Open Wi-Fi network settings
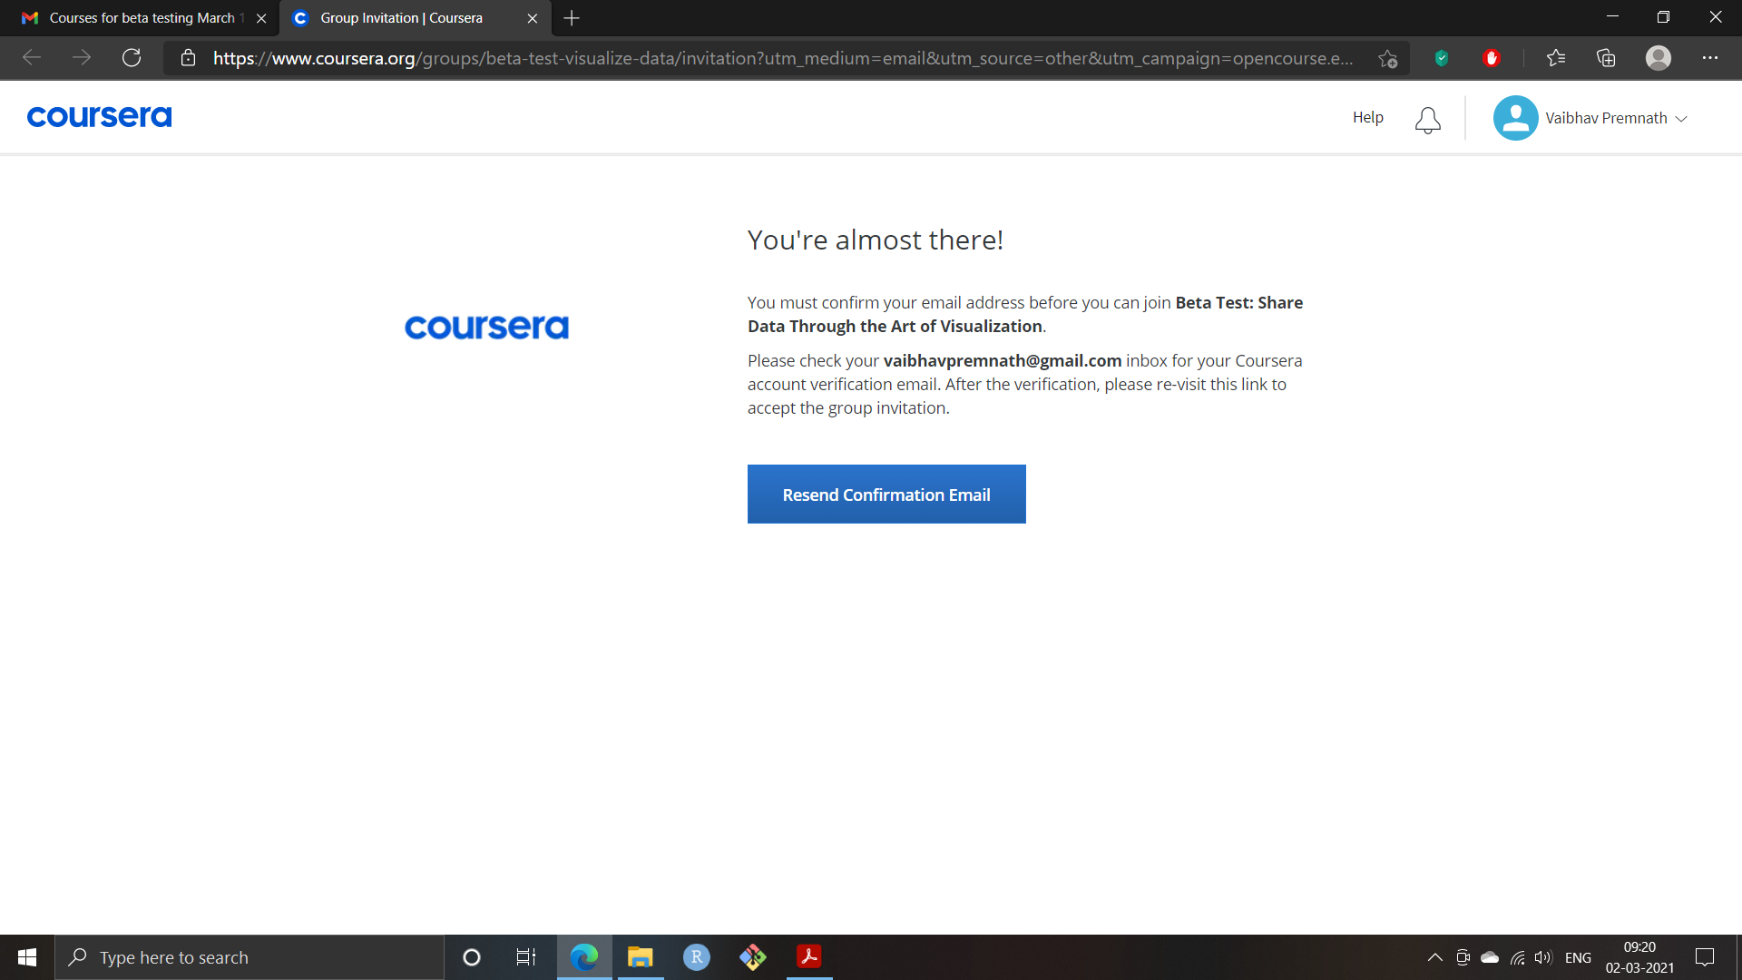 [1517, 957]
